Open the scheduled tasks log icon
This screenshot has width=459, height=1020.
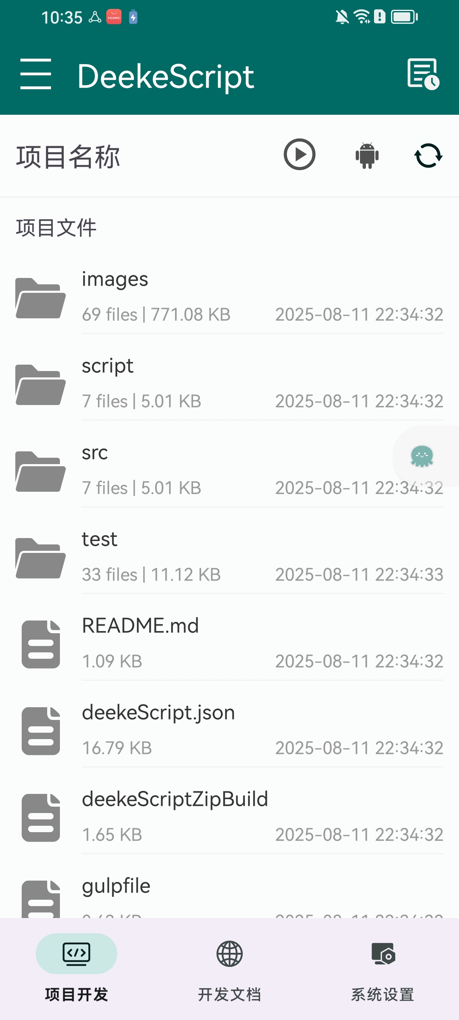coord(423,74)
